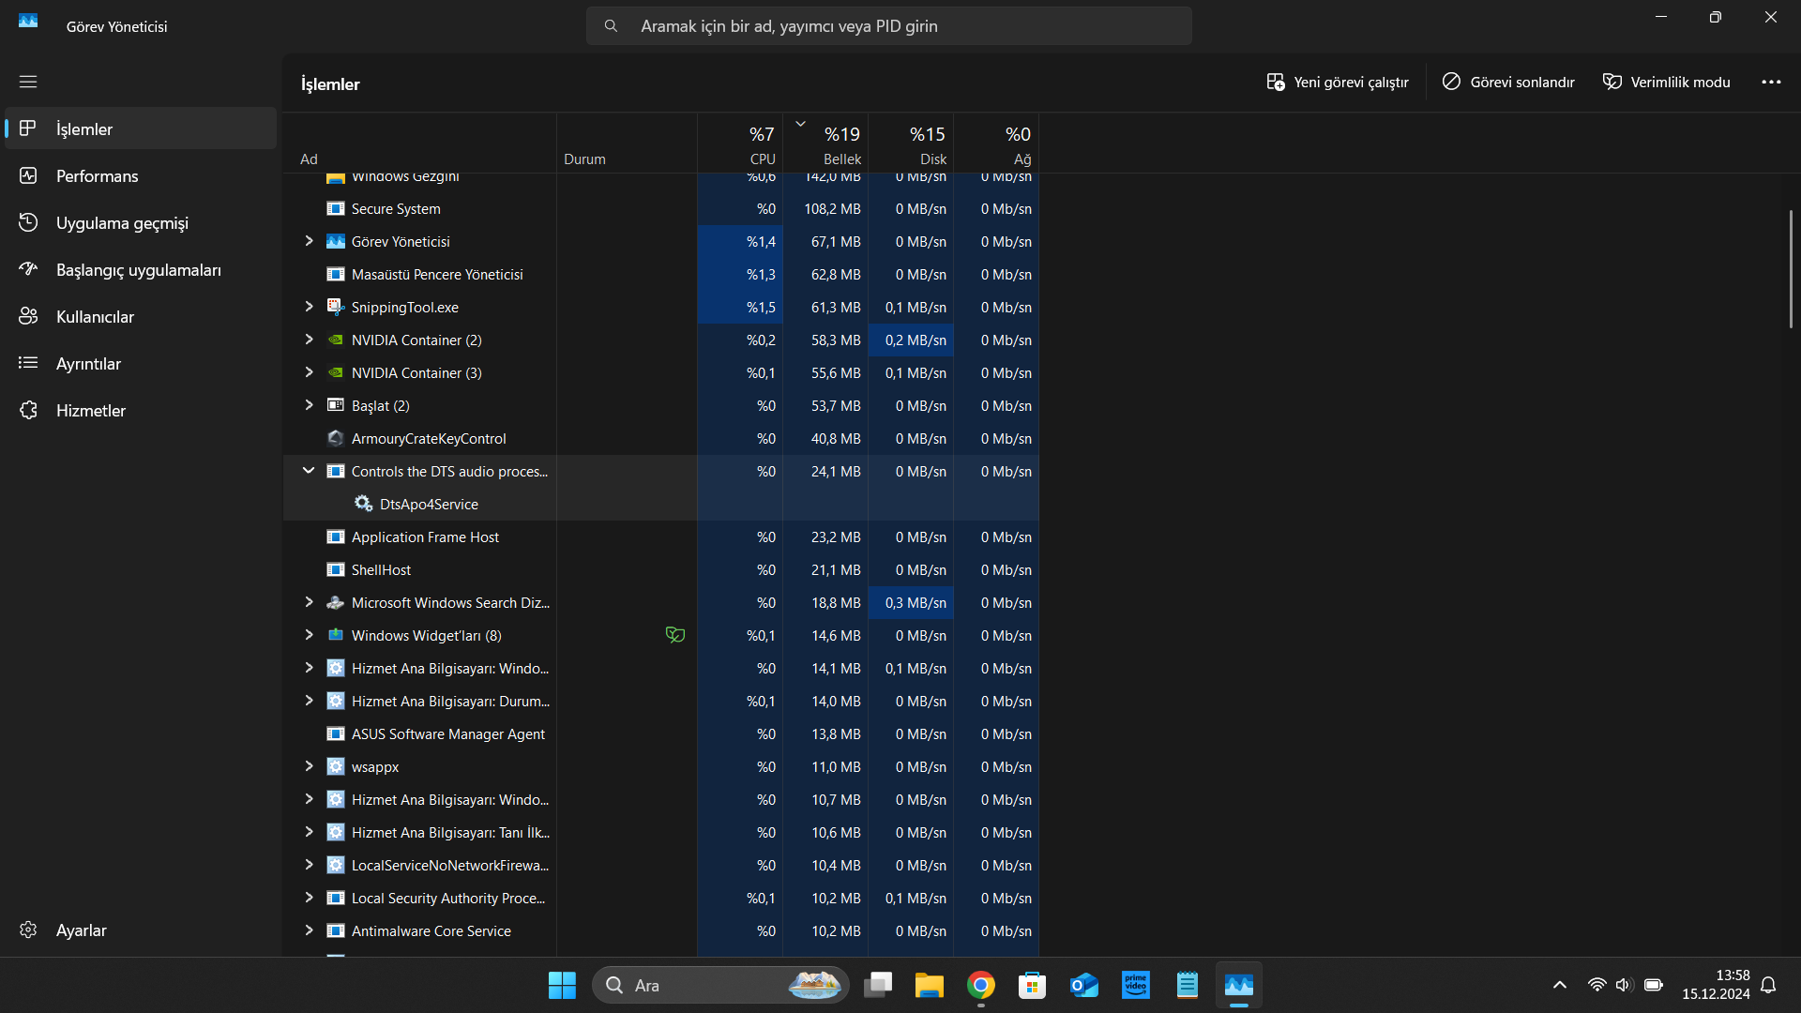Click the three-dots more options icon
1801x1013 pixels.
pyautogui.click(x=1771, y=82)
